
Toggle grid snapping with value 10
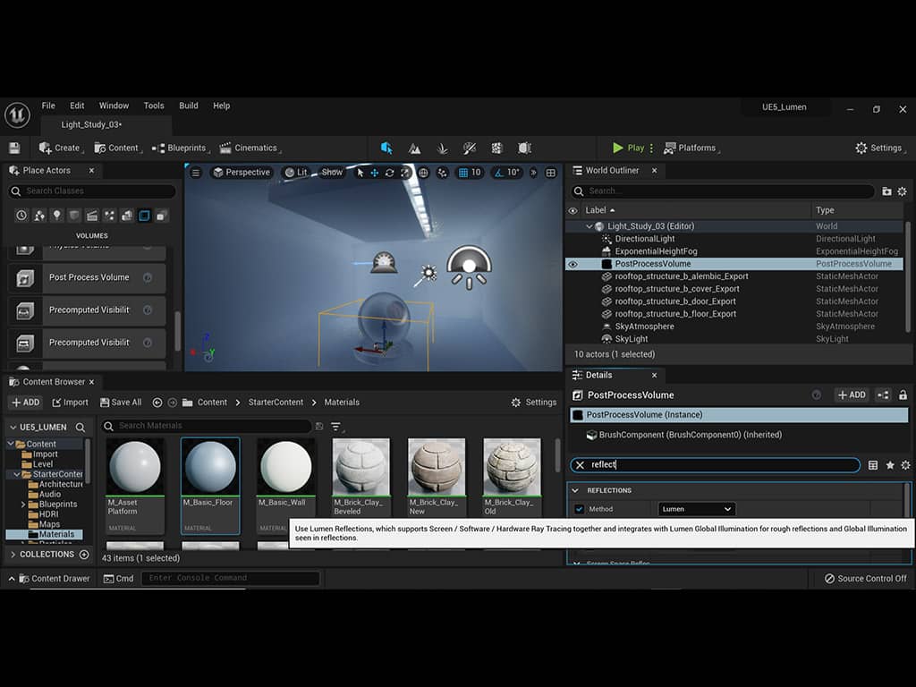tap(470, 173)
